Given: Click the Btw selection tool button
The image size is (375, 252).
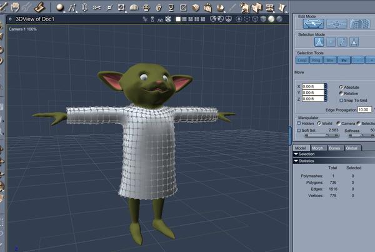Looking at the screenshot, I should pyautogui.click(x=330, y=60).
